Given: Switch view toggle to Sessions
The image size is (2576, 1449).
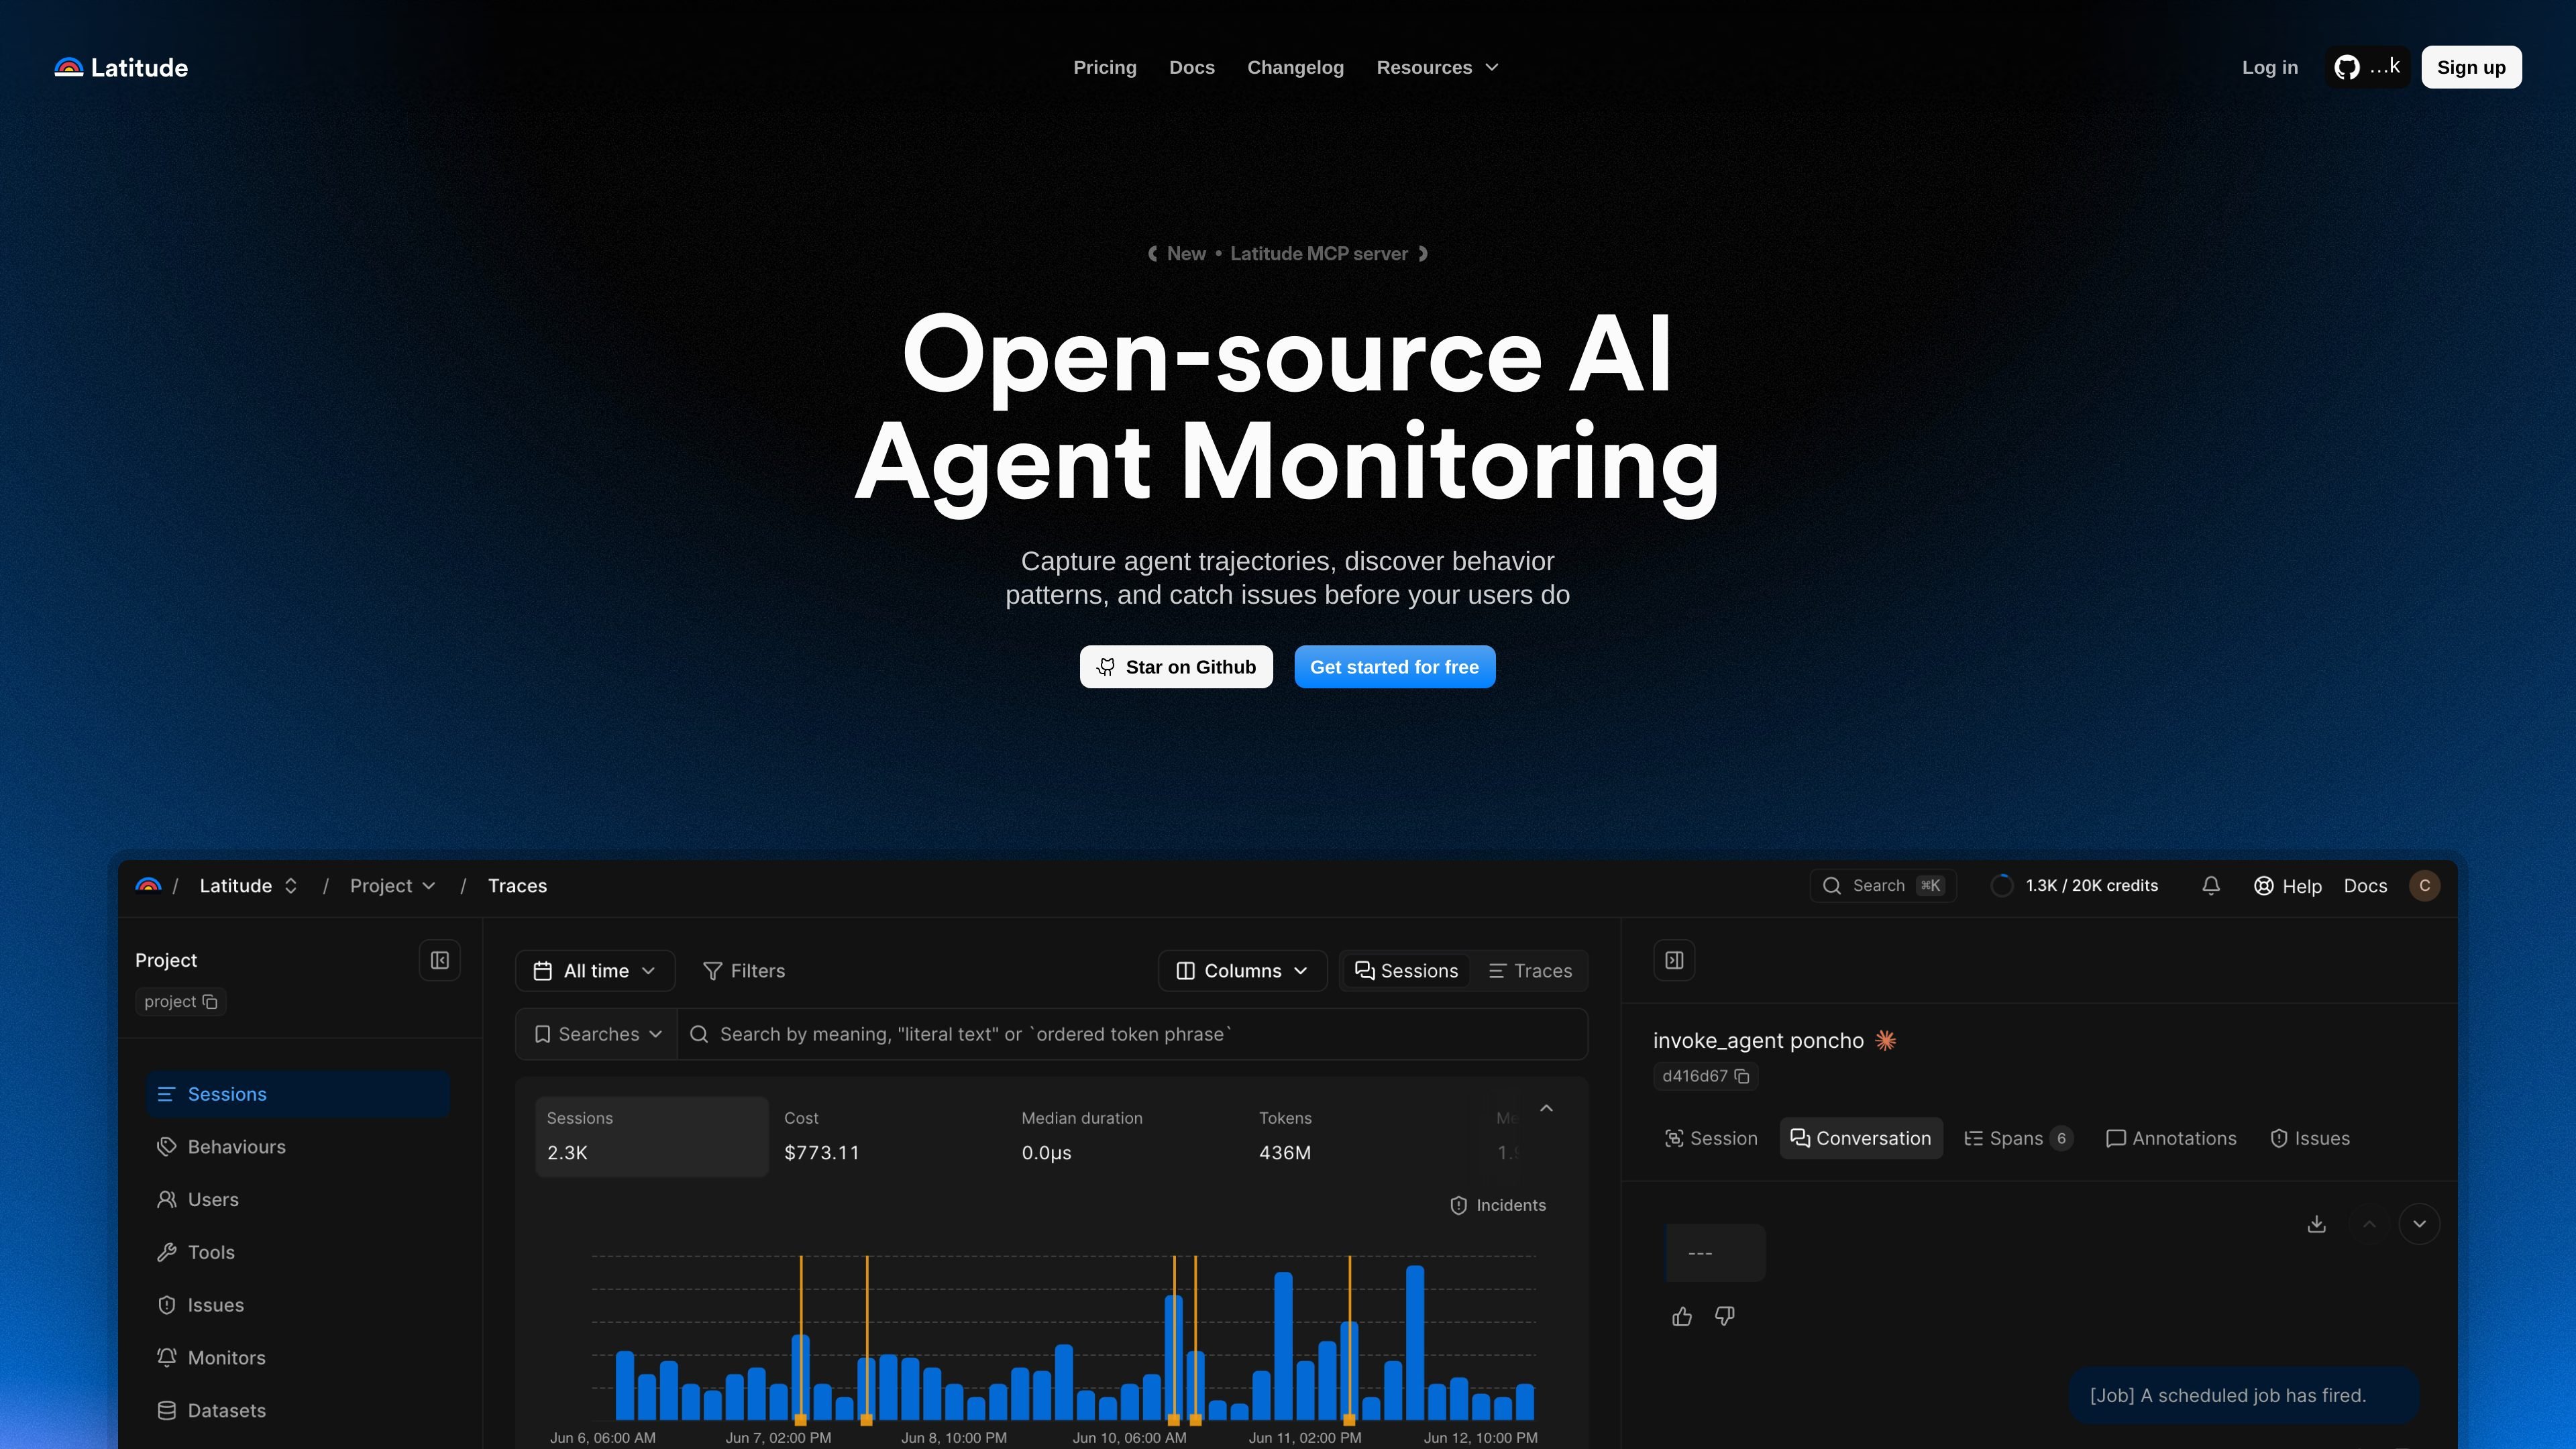Looking at the screenshot, I should pos(1406,971).
